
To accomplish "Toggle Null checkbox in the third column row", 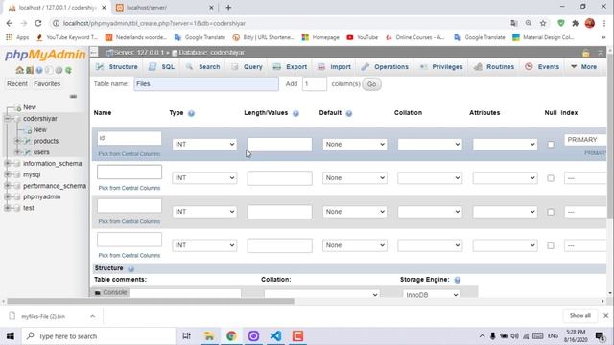I will click(551, 212).
